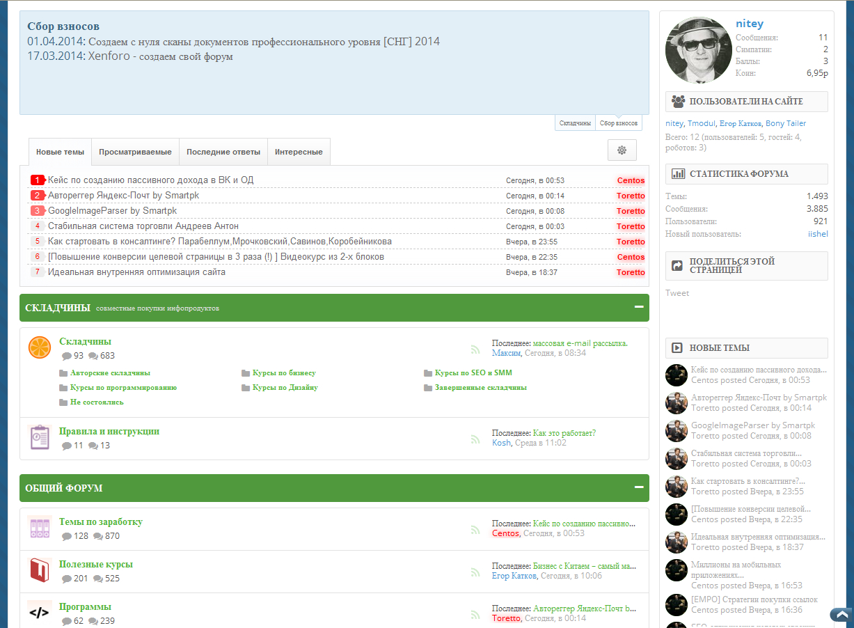Image resolution: width=854 pixels, height=628 pixels.
Task: Click the orange Складчины forum icon
Action: point(40,347)
